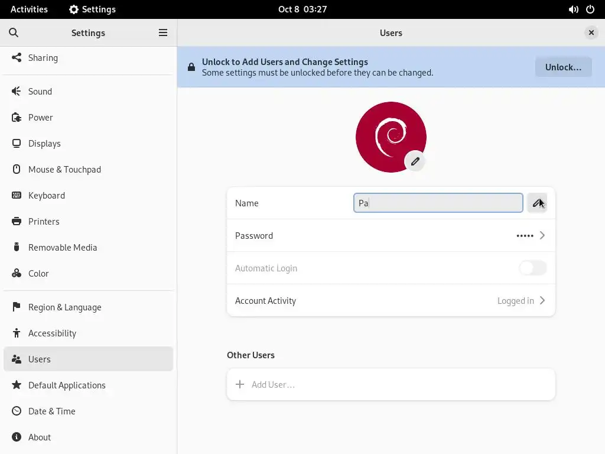
Task: Click the Displays monitor icon
Action: coord(16,143)
